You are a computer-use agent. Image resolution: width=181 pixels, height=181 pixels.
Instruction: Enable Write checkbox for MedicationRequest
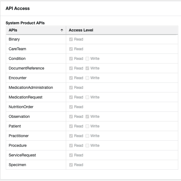click(x=87, y=97)
